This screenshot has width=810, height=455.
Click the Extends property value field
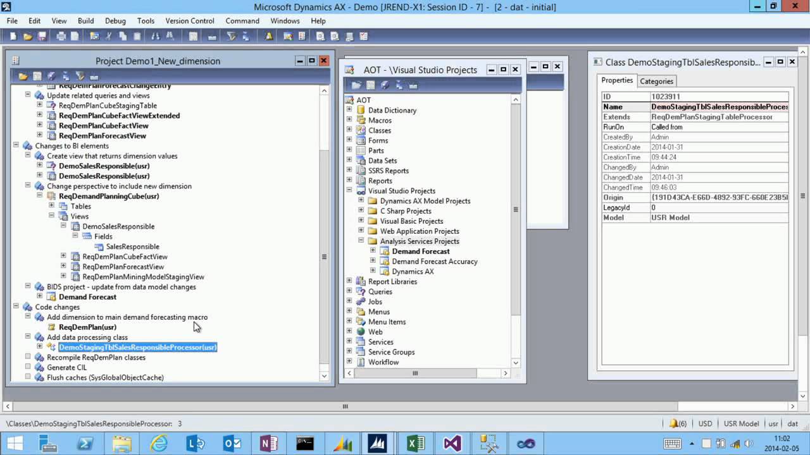pos(719,117)
